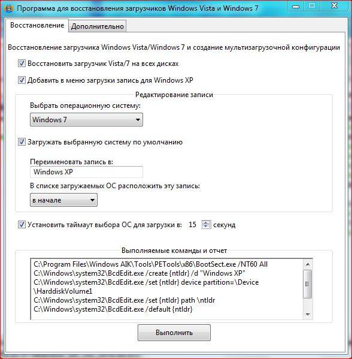Switch to the Дополнительно tab
This screenshot has height=359, width=352.
[97, 26]
